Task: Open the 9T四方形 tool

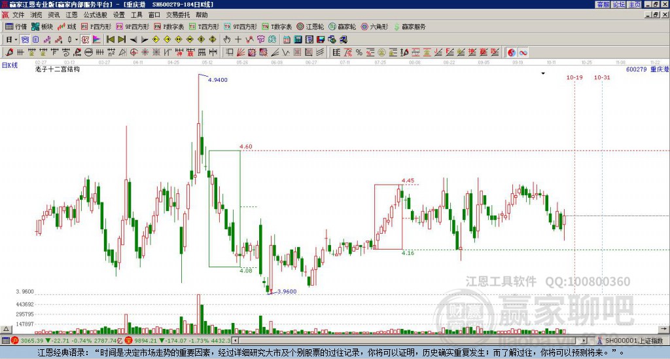Action: pos(240,26)
